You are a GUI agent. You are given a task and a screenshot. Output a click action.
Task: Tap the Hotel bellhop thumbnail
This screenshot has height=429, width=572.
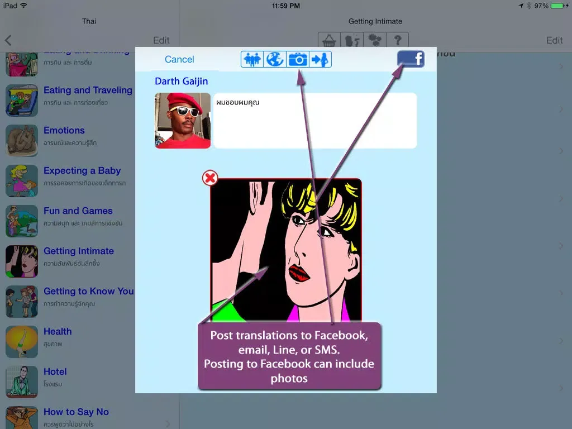coord(22,382)
